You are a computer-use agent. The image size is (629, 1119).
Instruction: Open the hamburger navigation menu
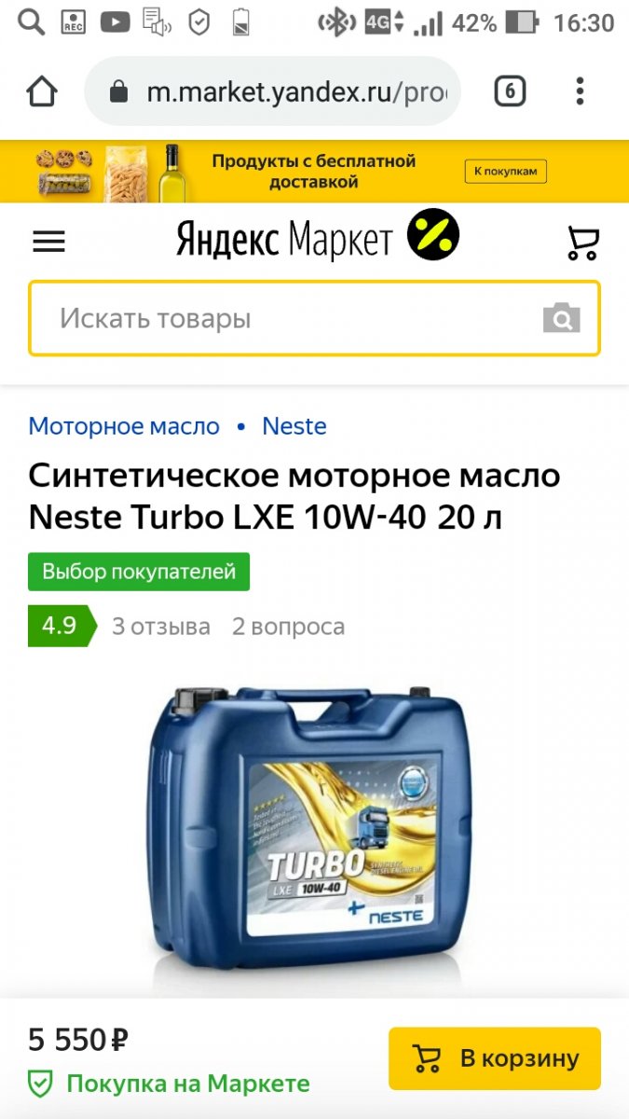click(x=48, y=242)
